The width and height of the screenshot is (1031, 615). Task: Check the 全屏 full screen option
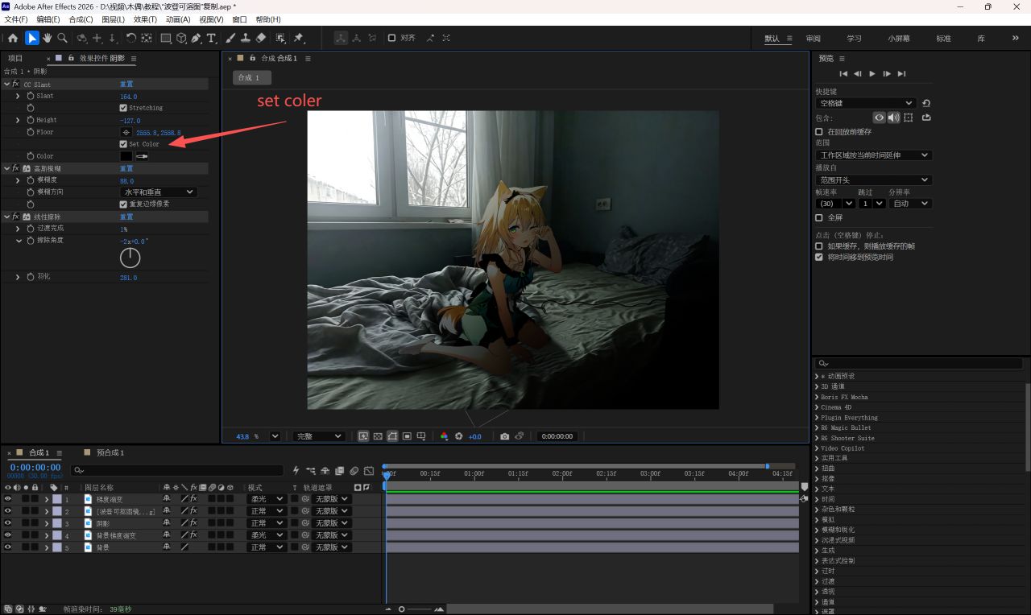(819, 217)
